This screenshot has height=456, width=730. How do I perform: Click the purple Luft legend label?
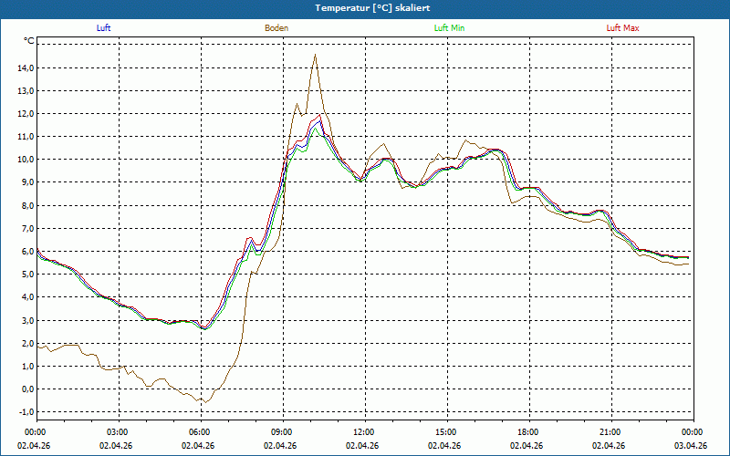point(104,28)
